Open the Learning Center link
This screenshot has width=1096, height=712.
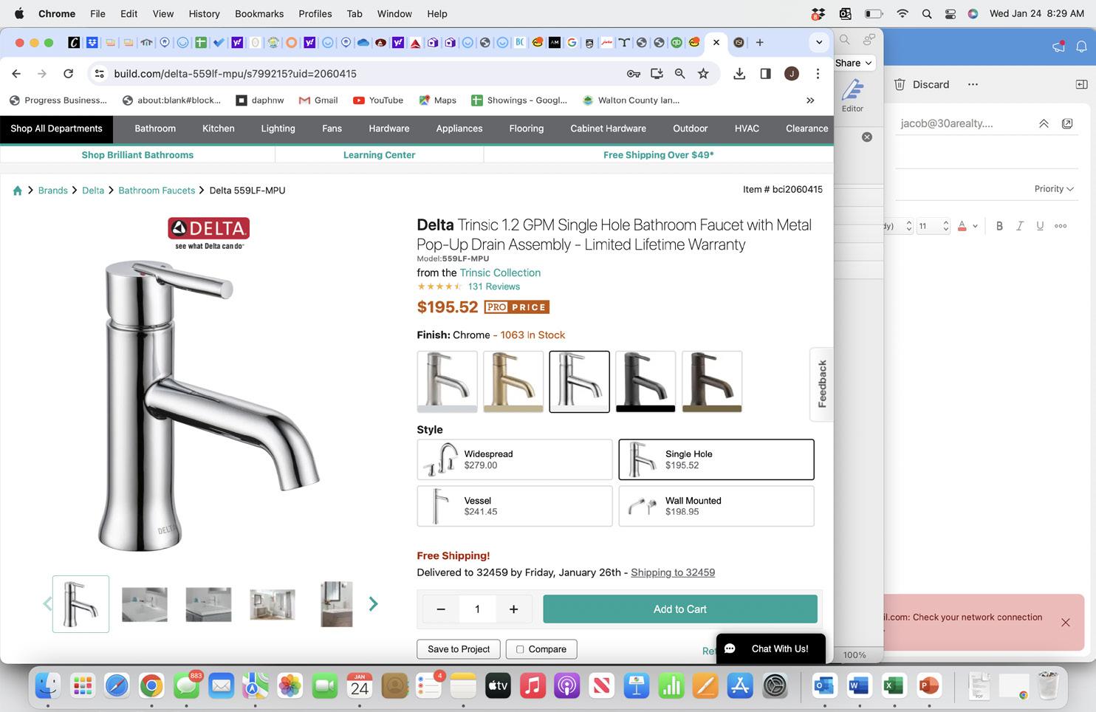click(379, 155)
